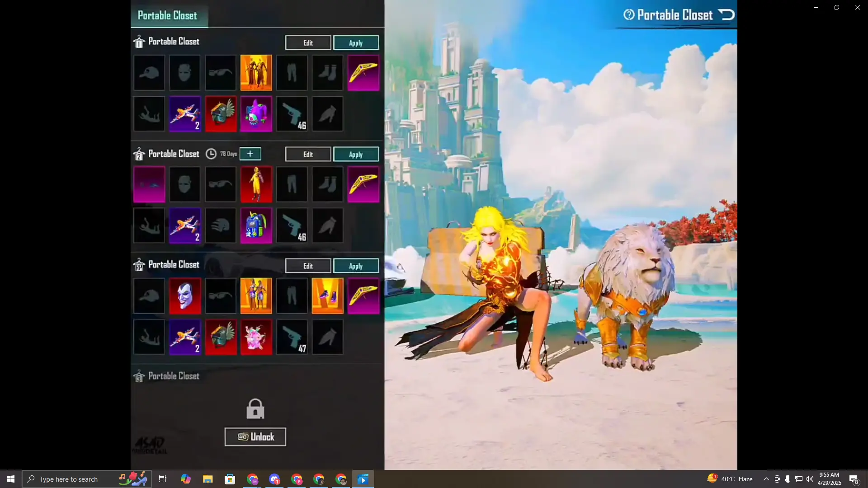
Task: Apply the second Portable Closet outfit
Action: (356, 155)
